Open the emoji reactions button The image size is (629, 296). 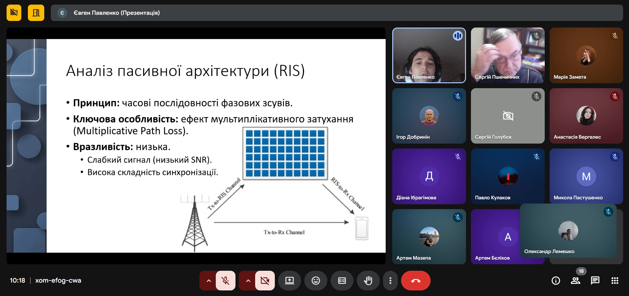[x=315, y=281]
